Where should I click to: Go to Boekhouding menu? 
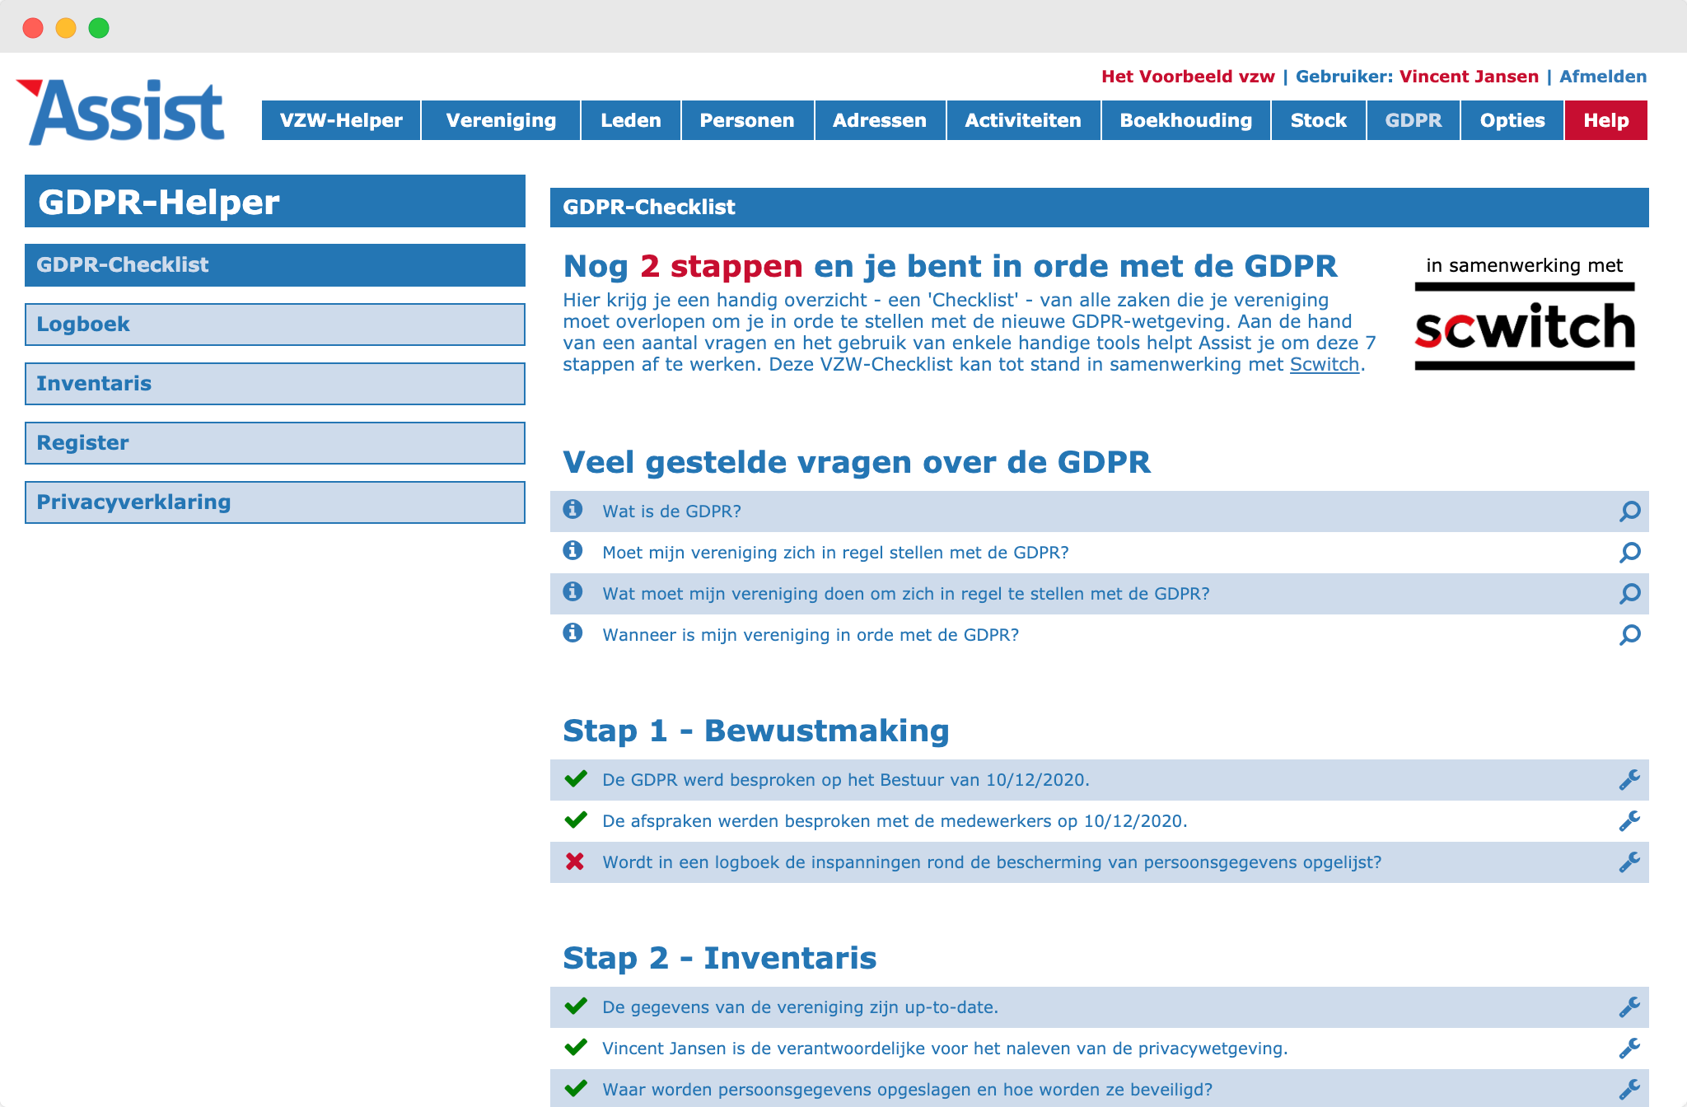(1186, 120)
